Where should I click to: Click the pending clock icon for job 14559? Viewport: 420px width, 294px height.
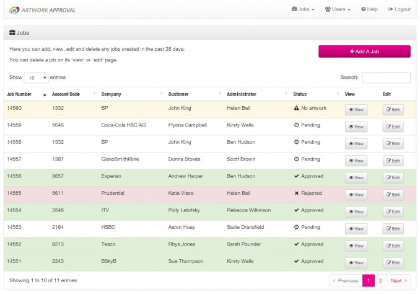coord(296,125)
